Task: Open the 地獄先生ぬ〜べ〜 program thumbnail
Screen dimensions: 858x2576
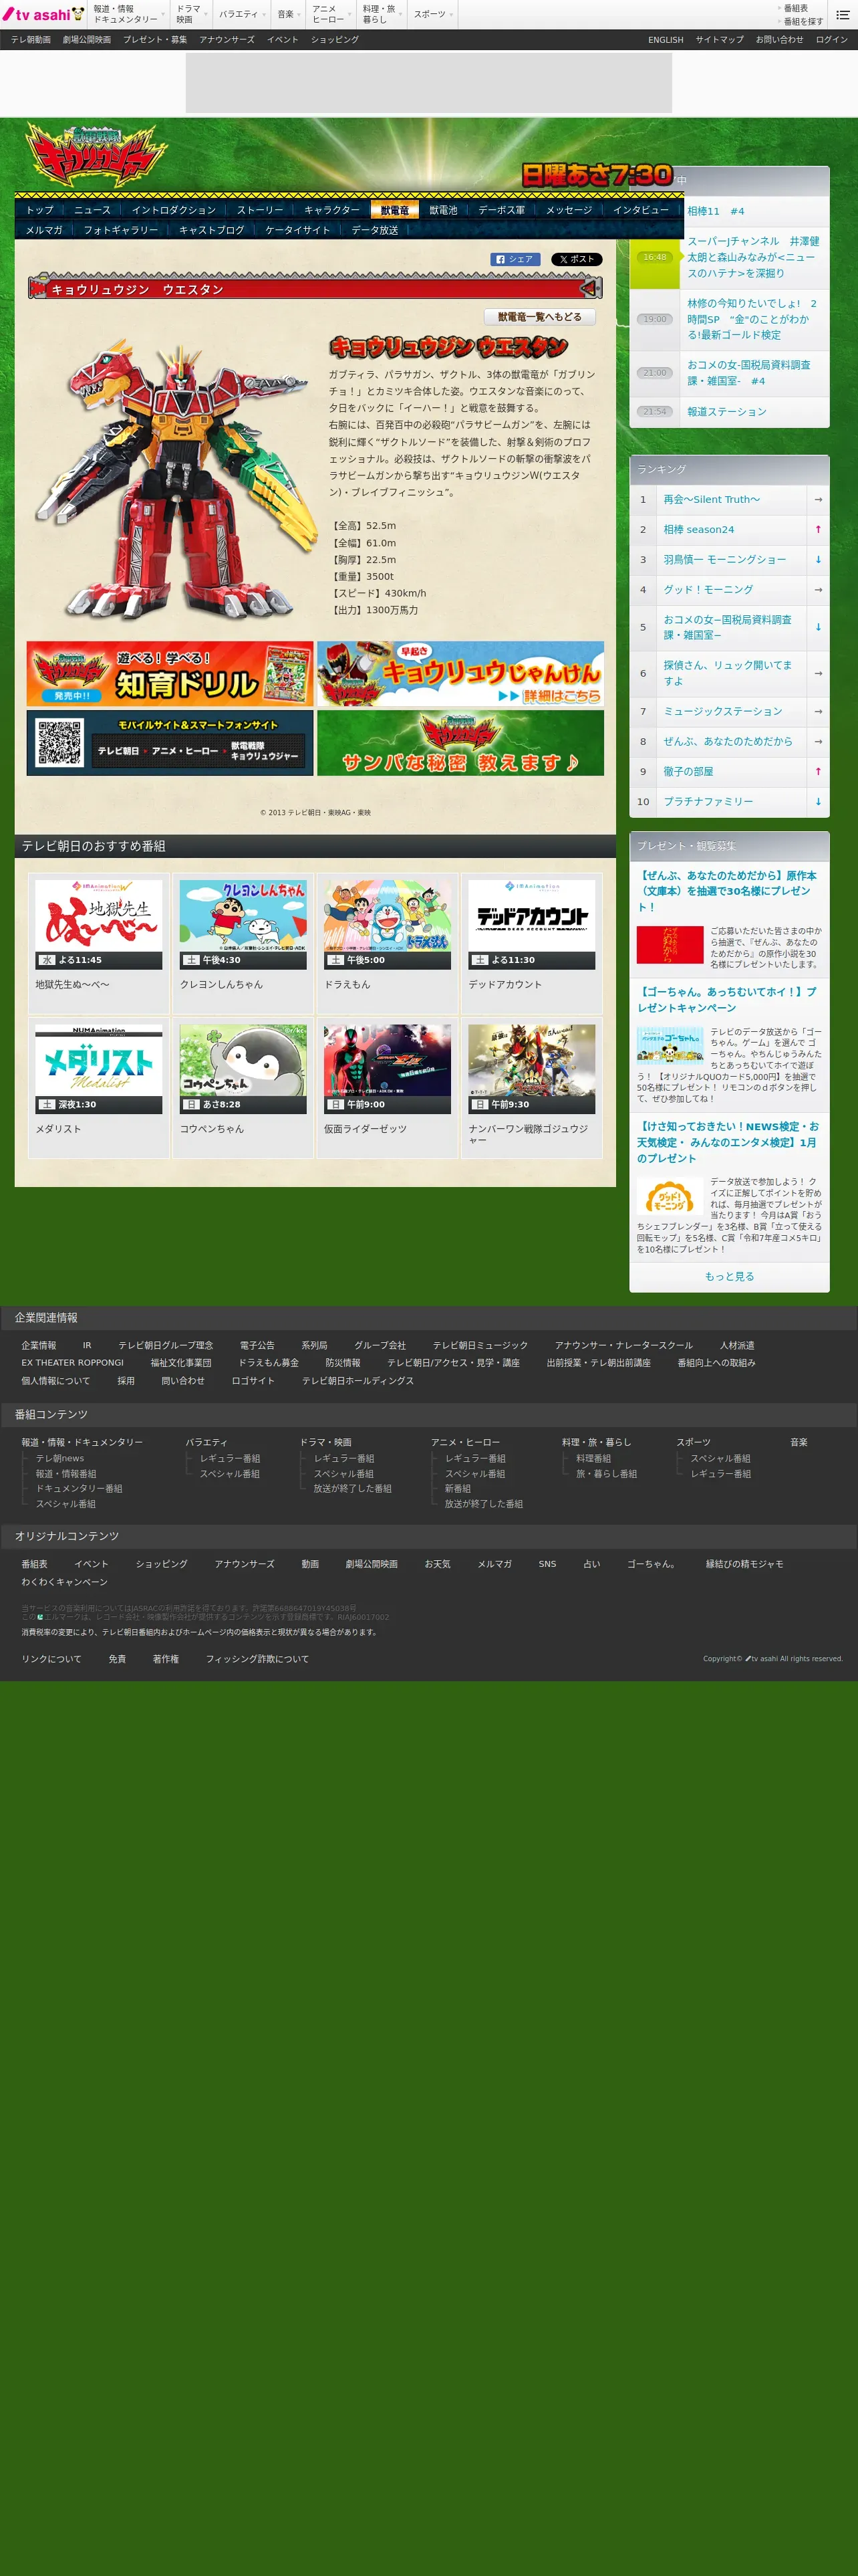Action: click(99, 924)
